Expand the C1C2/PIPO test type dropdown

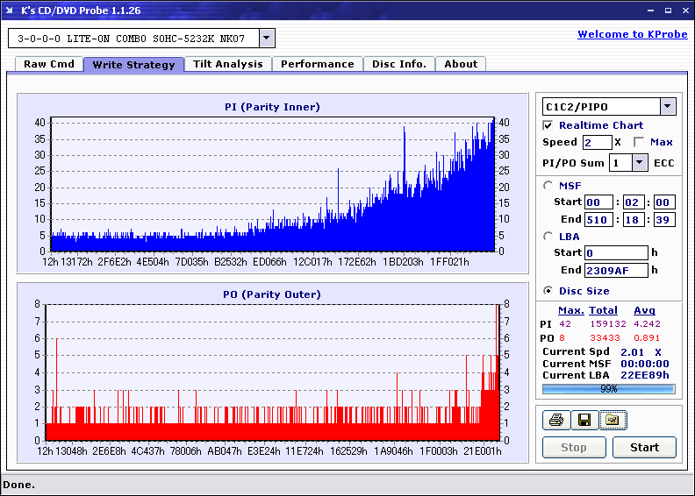(667, 106)
